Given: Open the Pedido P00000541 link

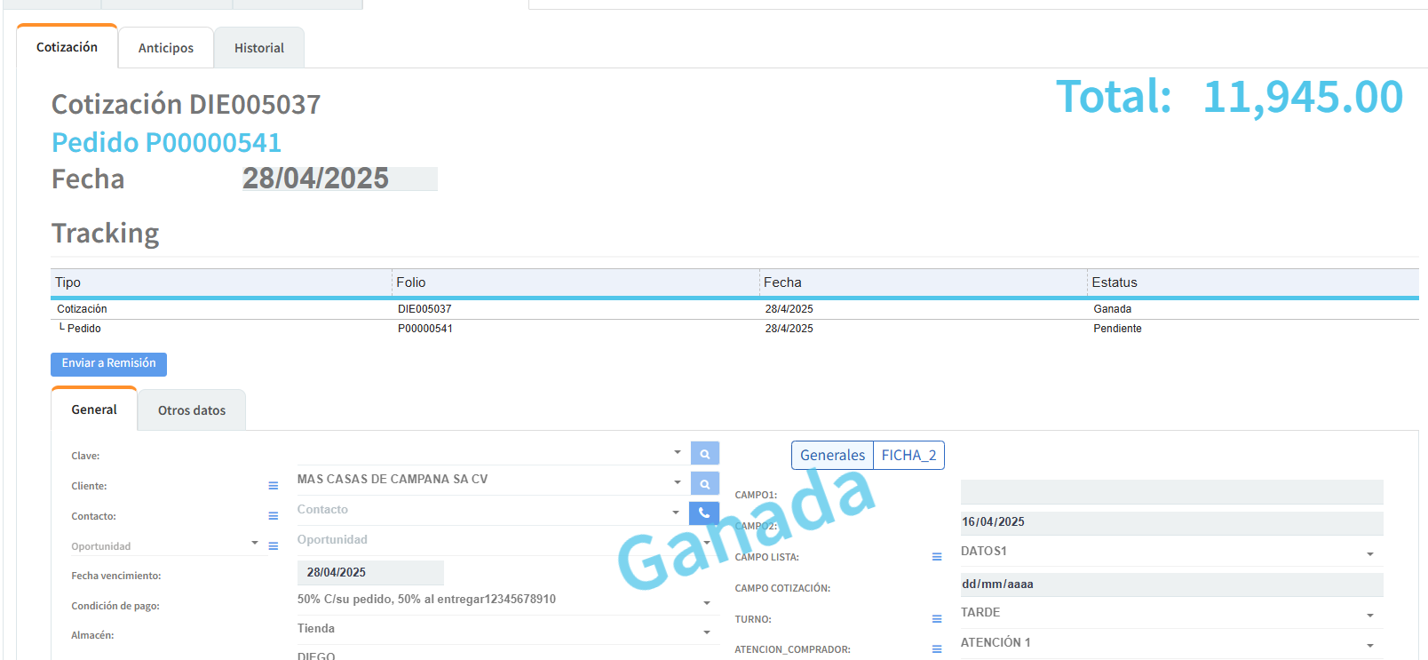Looking at the screenshot, I should point(166,142).
